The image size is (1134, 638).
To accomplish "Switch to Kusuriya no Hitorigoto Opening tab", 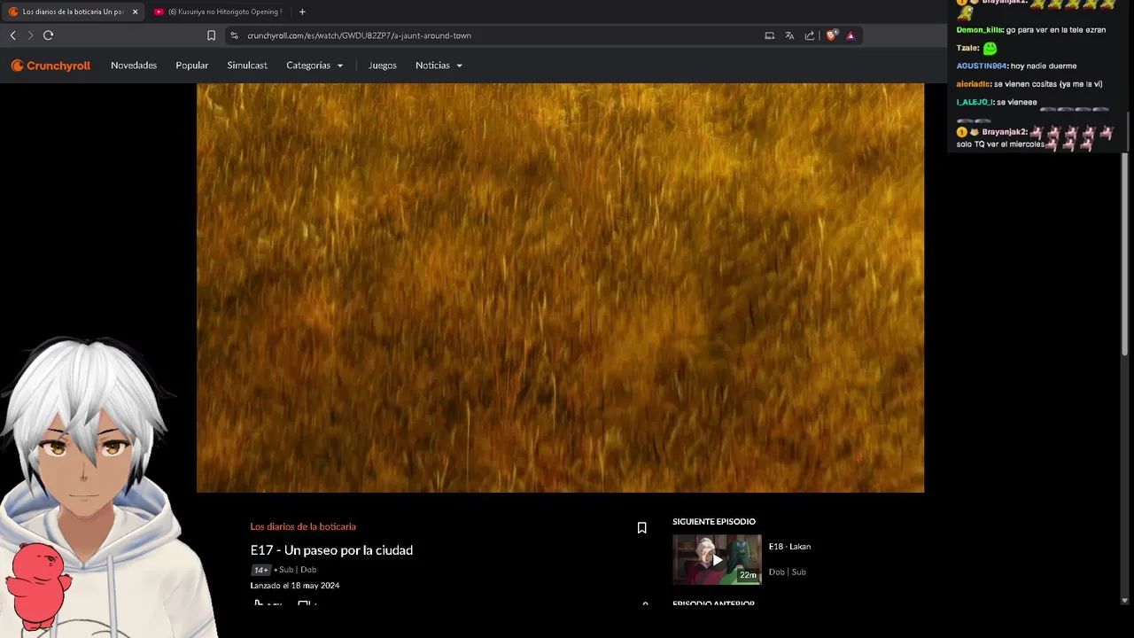I will point(218,12).
